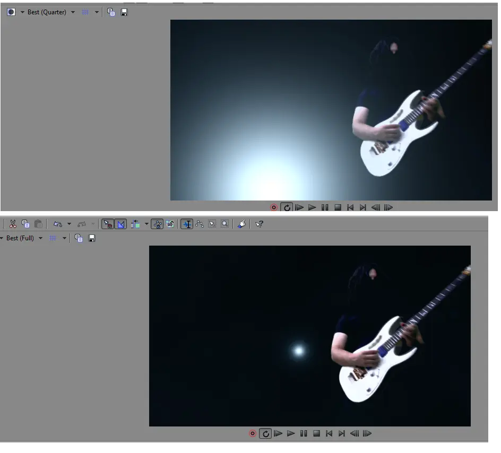Select the Selection Edit tool
This screenshot has width=501, height=453.
(x=212, y=224)
